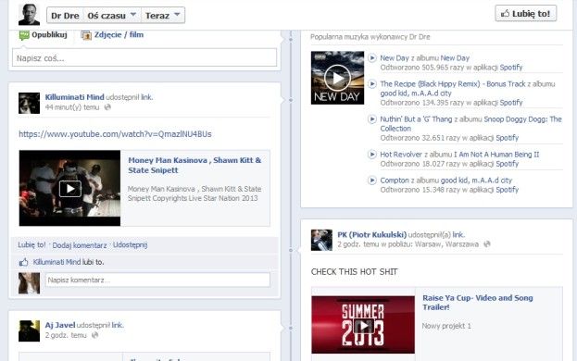Click Dodaj komentarz under Killuminati post
Screen dimensions: 577x361
click(80, 245)
